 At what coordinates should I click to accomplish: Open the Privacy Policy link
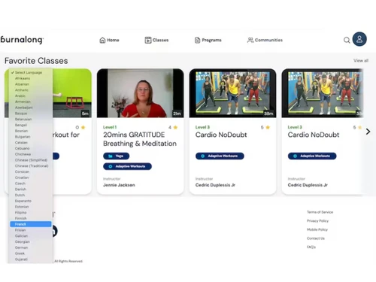(317, 221)
